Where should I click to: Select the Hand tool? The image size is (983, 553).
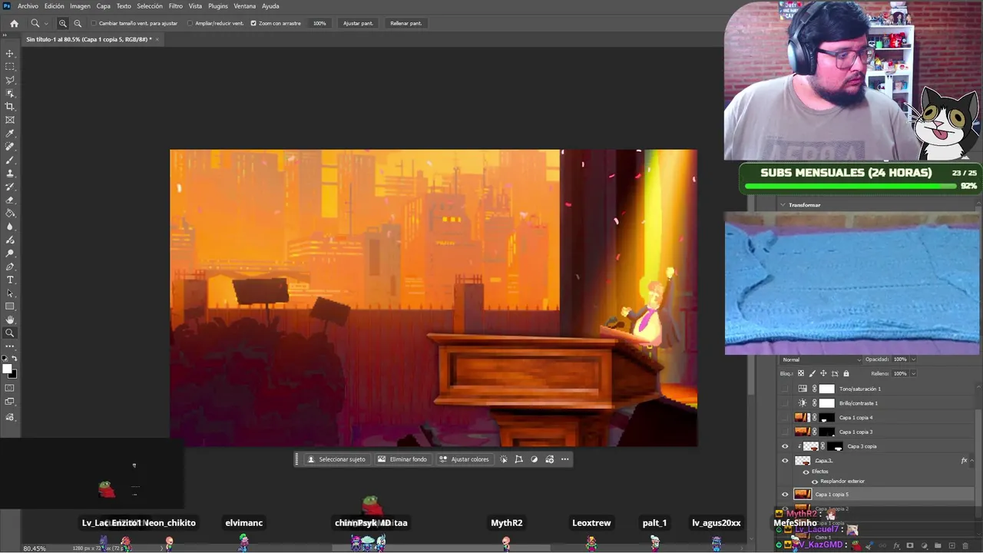(10, 320)
